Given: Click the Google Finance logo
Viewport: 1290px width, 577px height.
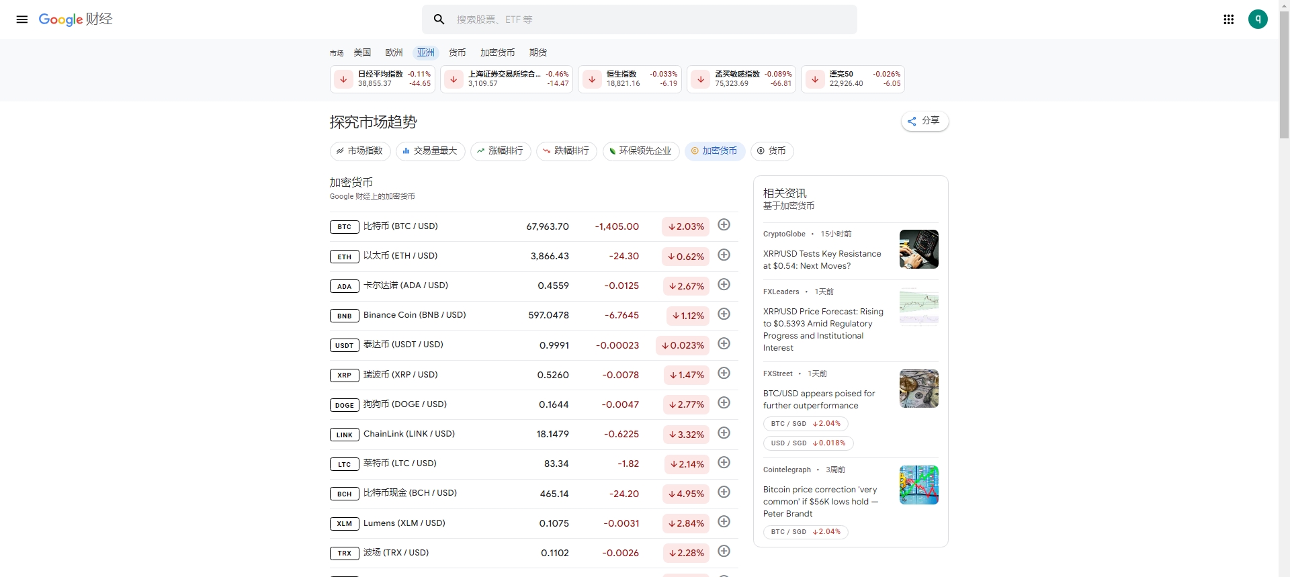Looking at the screenshot, I should tap(75, 19).
